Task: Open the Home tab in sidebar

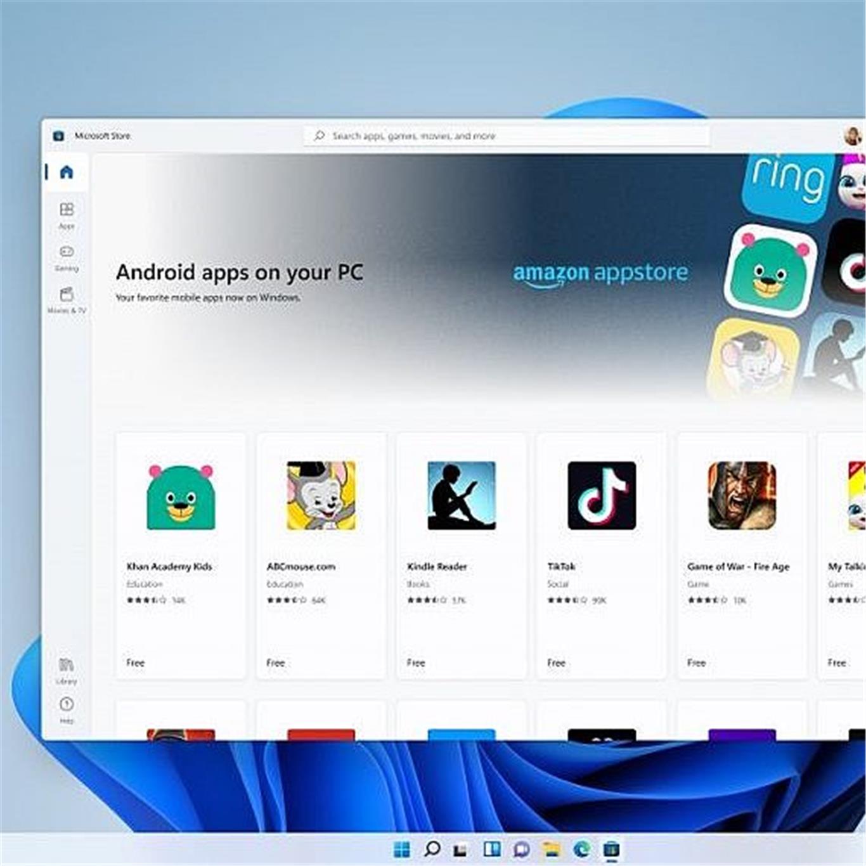Action: point(67,172)
